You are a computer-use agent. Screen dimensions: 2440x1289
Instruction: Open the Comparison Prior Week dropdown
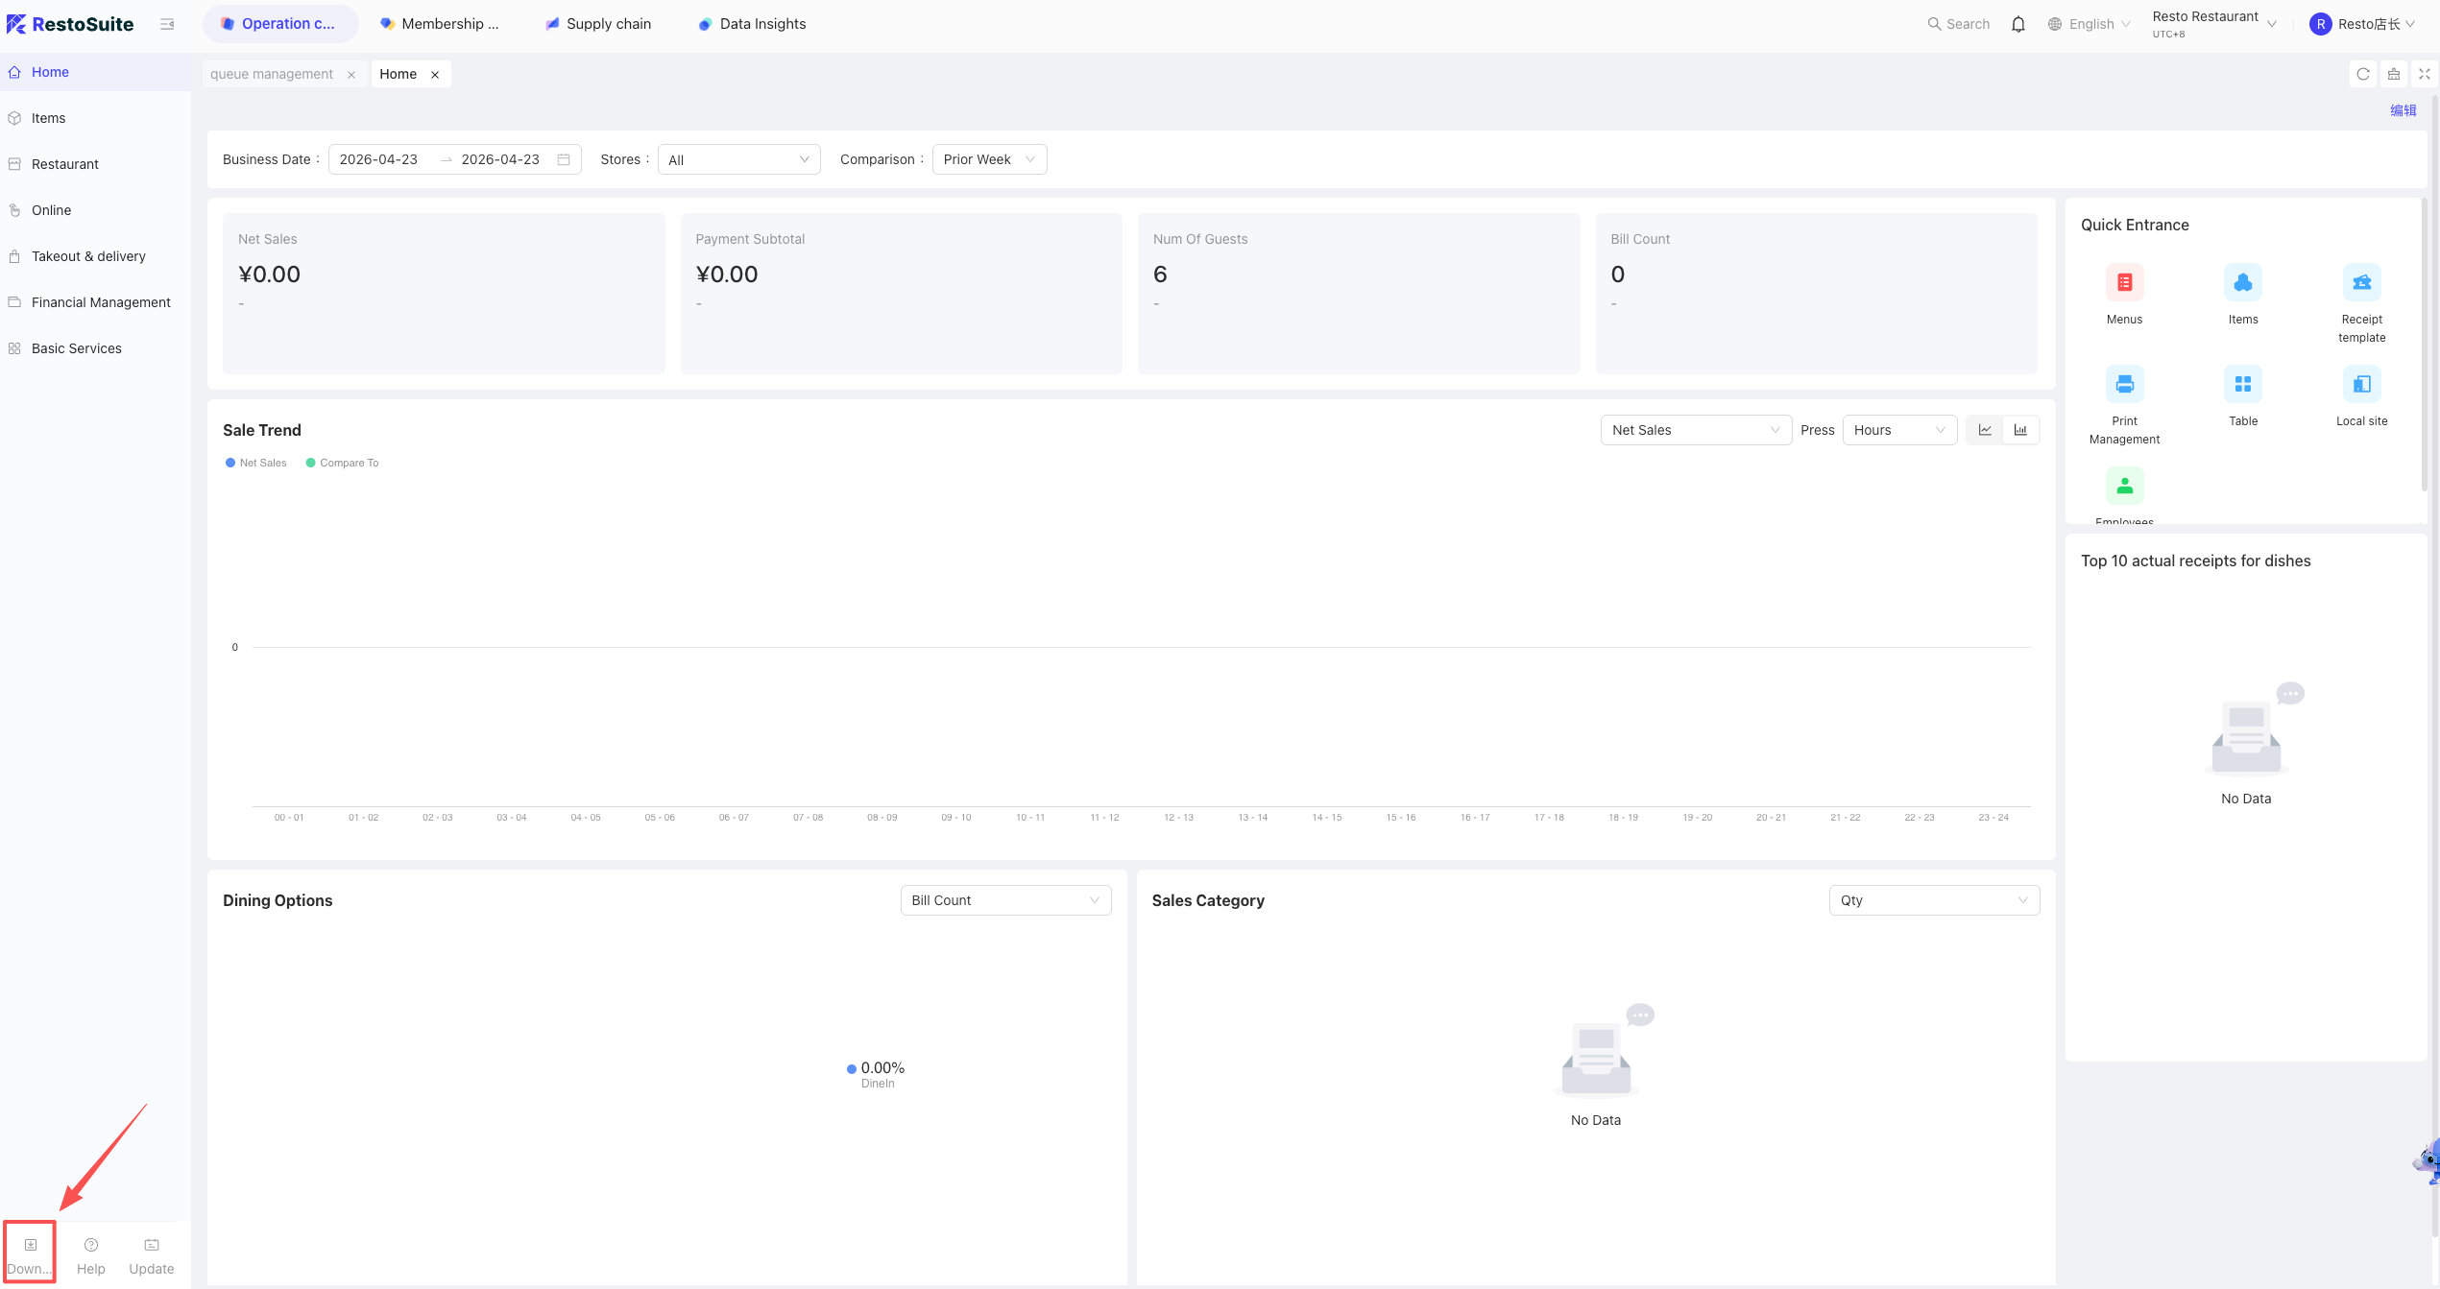[989, 159]
